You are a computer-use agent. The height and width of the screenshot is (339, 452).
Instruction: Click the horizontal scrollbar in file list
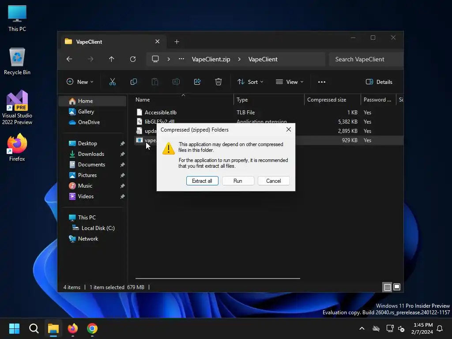click(218, 279)
